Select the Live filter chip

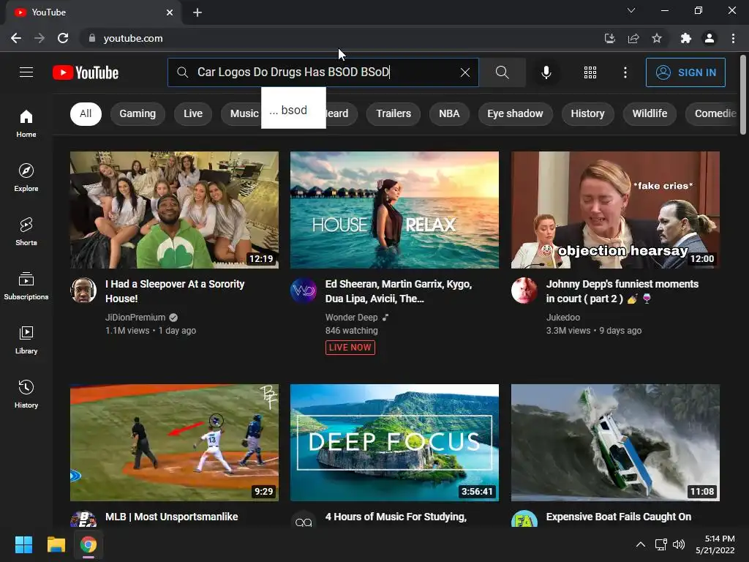coord(193,113)
